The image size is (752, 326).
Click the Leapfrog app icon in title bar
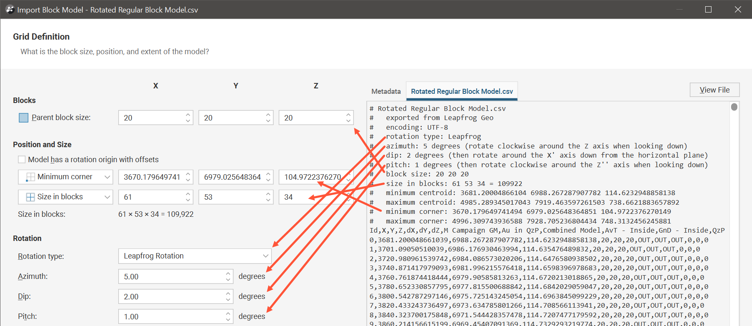tap(10, 10)
